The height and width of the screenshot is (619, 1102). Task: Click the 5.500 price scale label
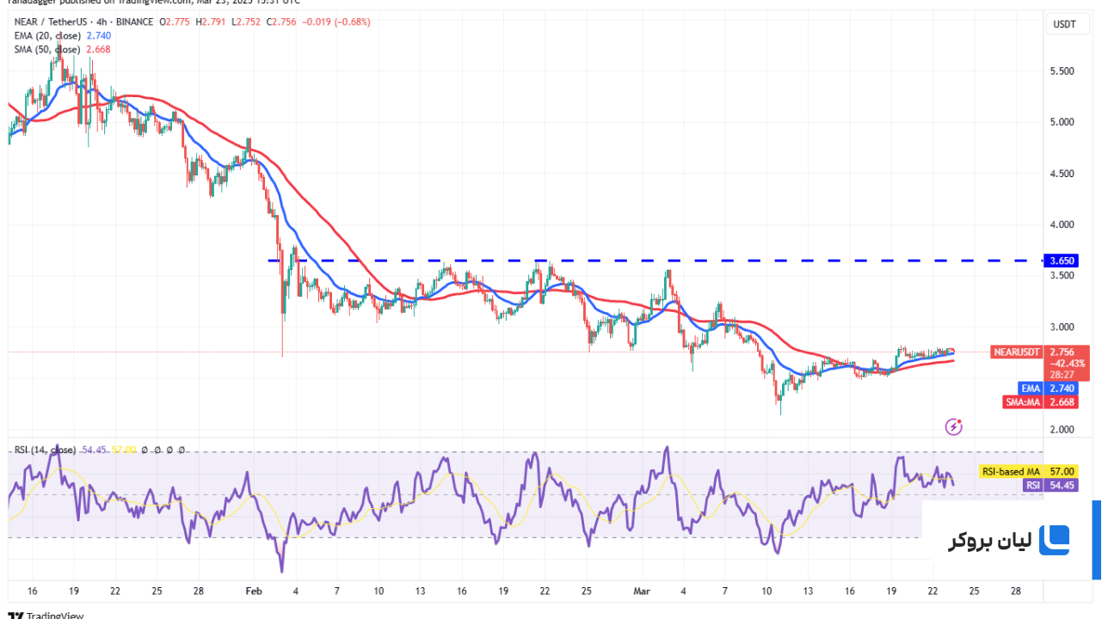point(1060,70)
